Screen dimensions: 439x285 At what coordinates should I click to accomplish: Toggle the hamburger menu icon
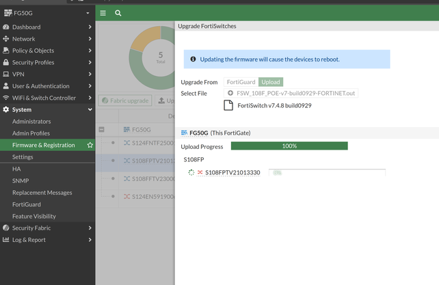[x=103, y=13]
